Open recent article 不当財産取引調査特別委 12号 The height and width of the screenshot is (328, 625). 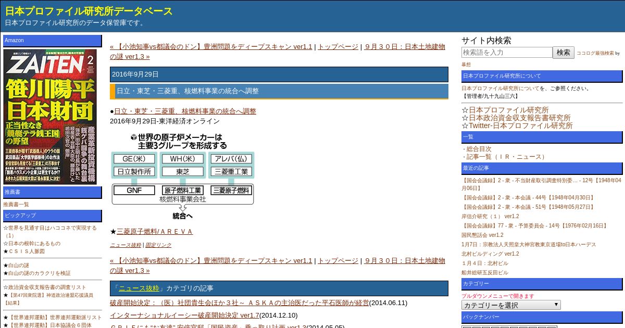541,184
